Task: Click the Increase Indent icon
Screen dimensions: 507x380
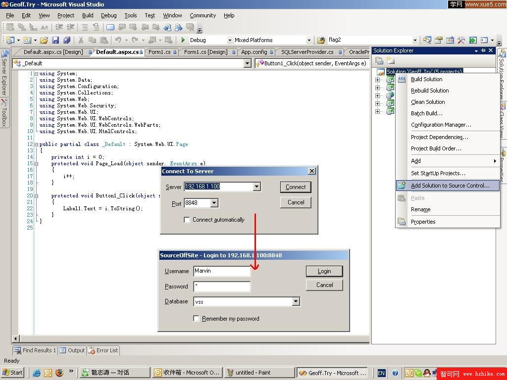Action: pyautogui.click(x=70, y=27)
